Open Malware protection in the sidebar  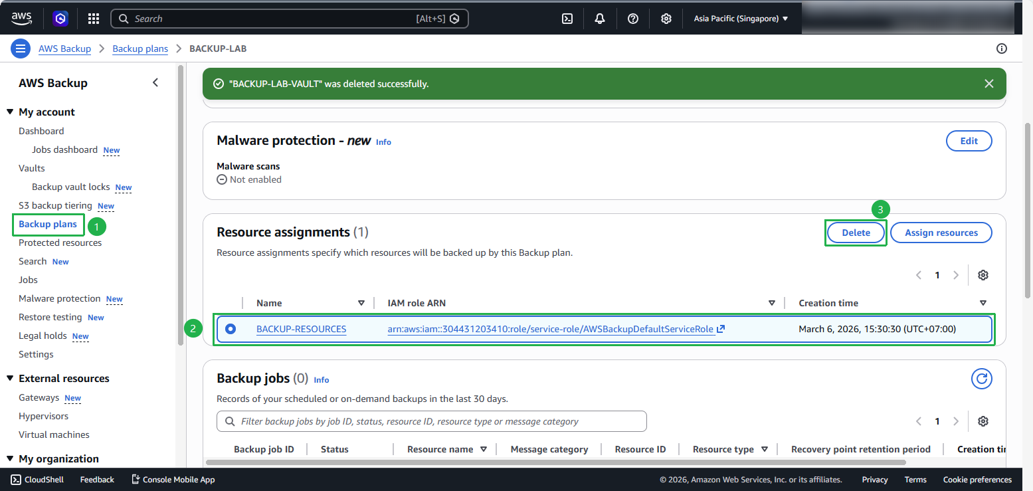(60, 298)
